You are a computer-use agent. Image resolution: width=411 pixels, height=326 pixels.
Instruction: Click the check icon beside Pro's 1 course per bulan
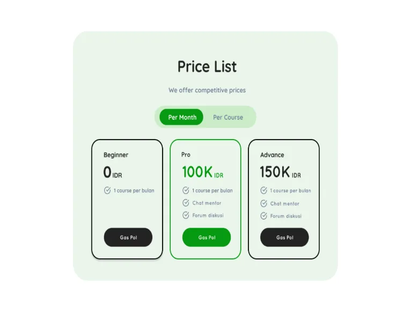186,190
